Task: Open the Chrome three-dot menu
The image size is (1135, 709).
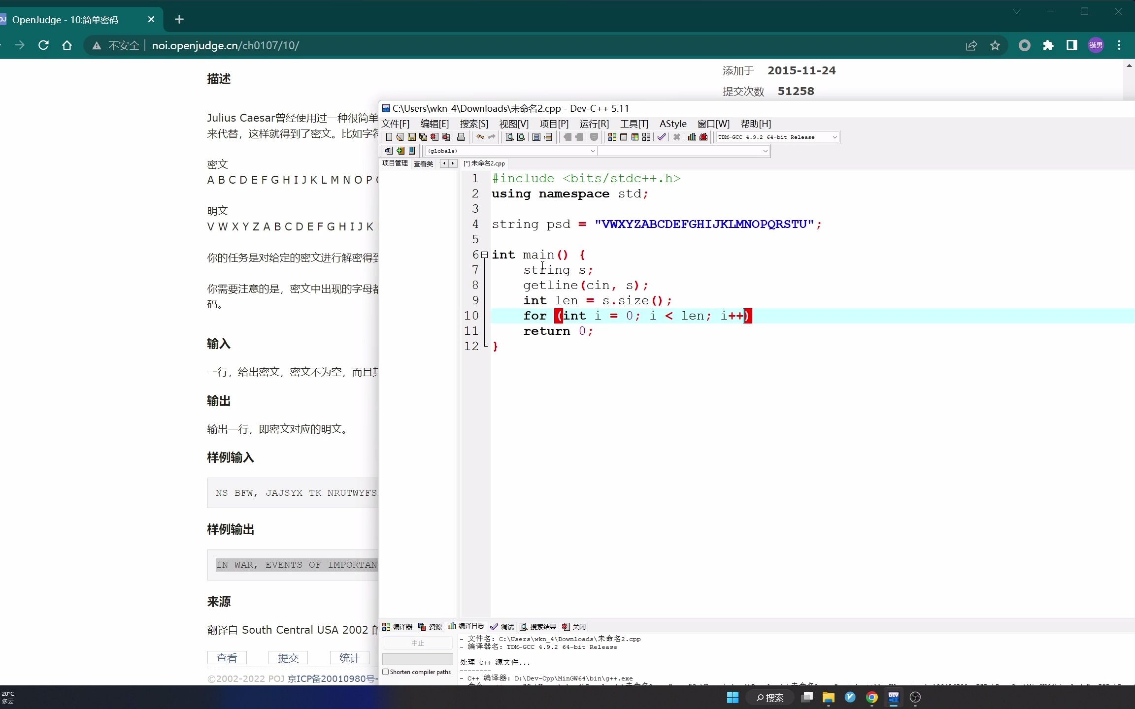Action: click(1119, 45)
